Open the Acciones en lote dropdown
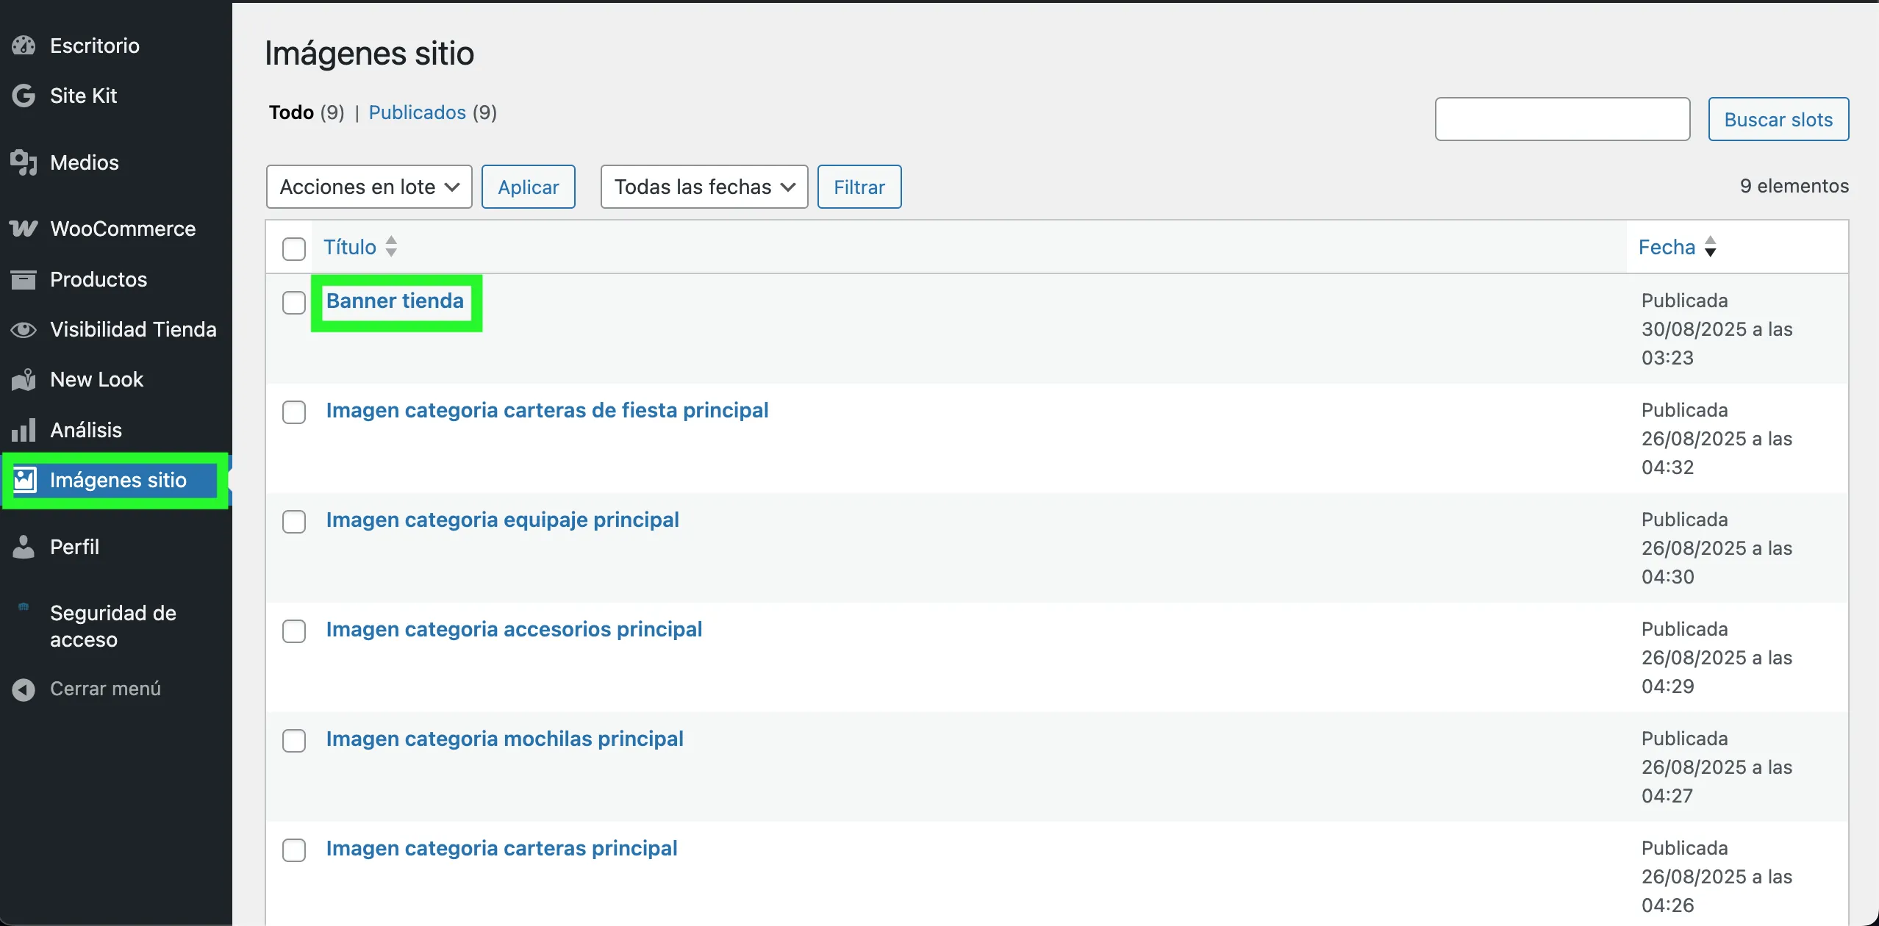This screenshot has height=926, width=1879. 369,187
